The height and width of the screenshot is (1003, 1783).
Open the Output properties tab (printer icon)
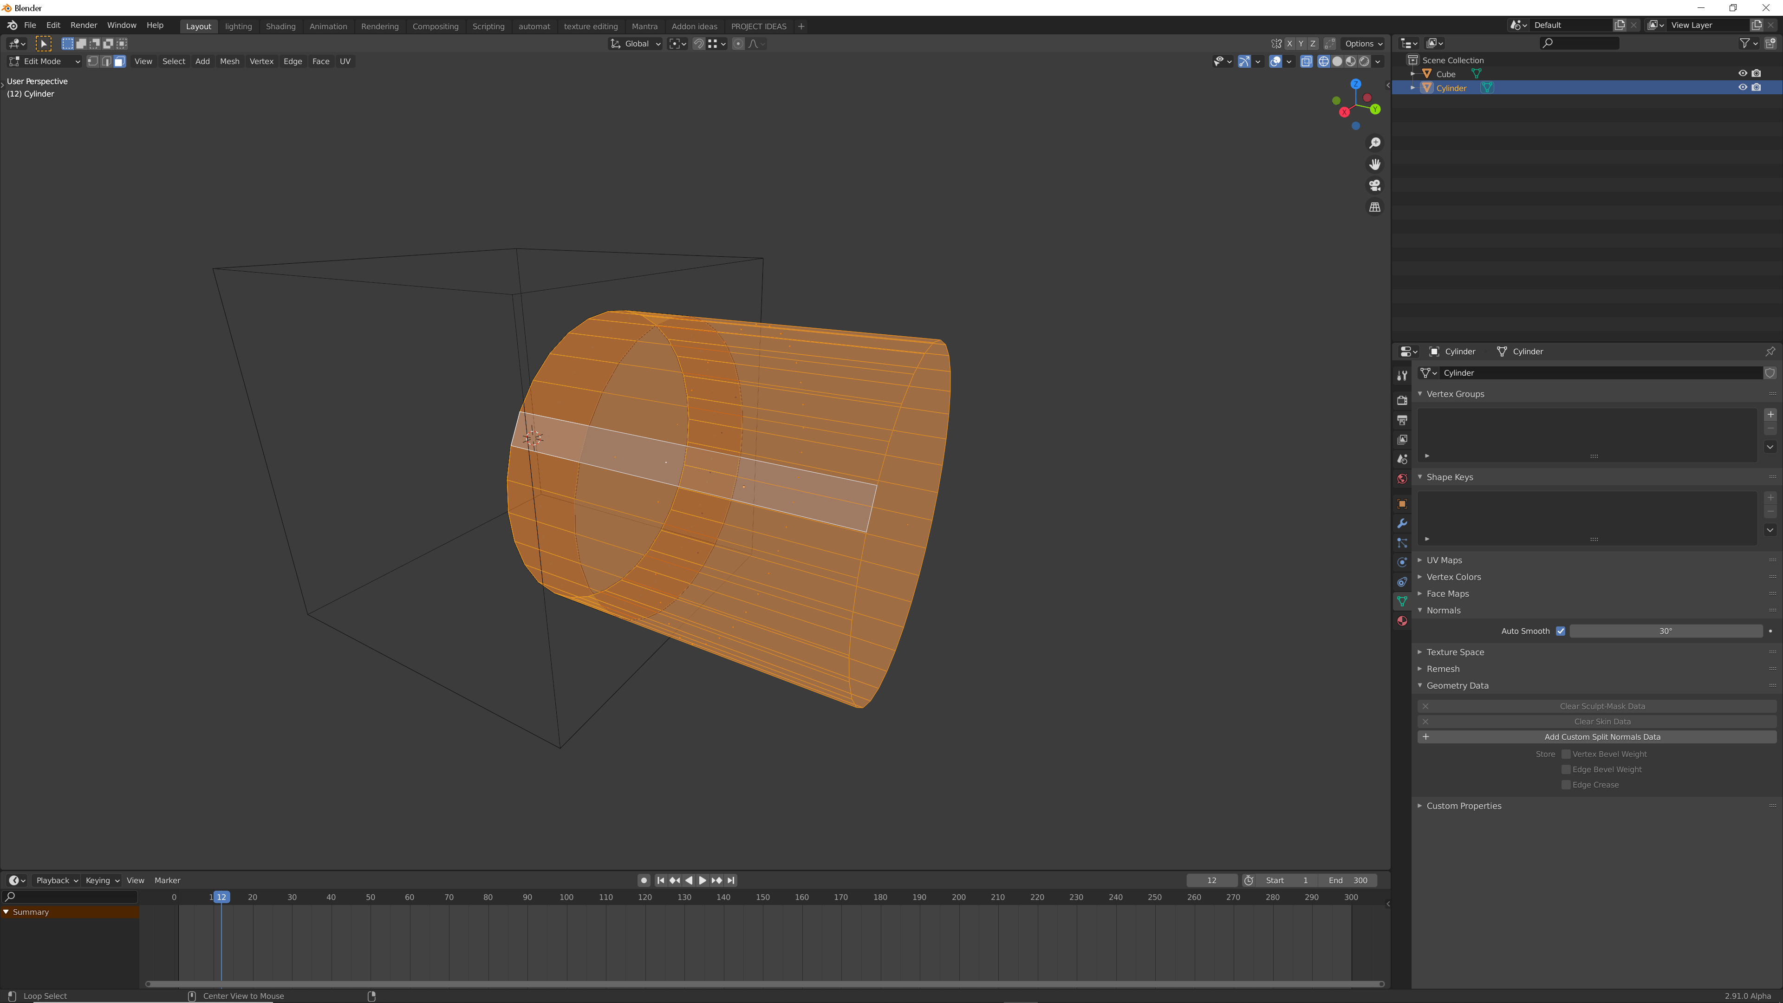point(1402,420)
